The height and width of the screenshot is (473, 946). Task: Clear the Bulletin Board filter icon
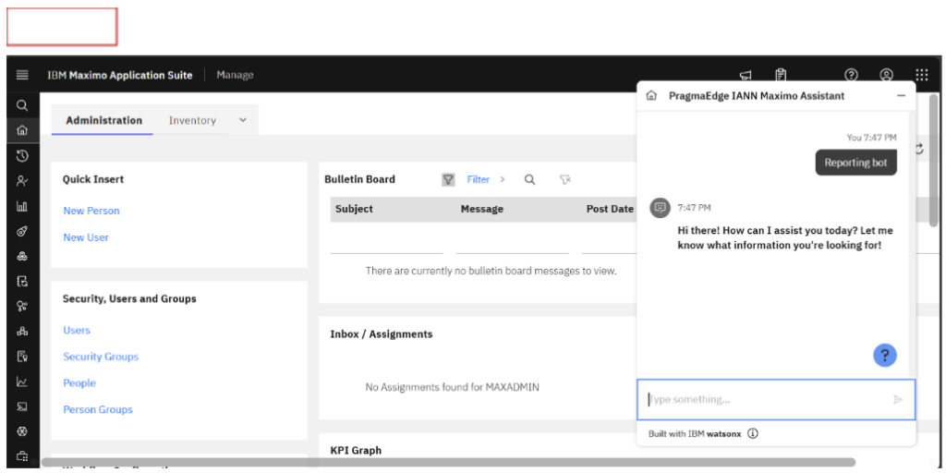point(564,179)
